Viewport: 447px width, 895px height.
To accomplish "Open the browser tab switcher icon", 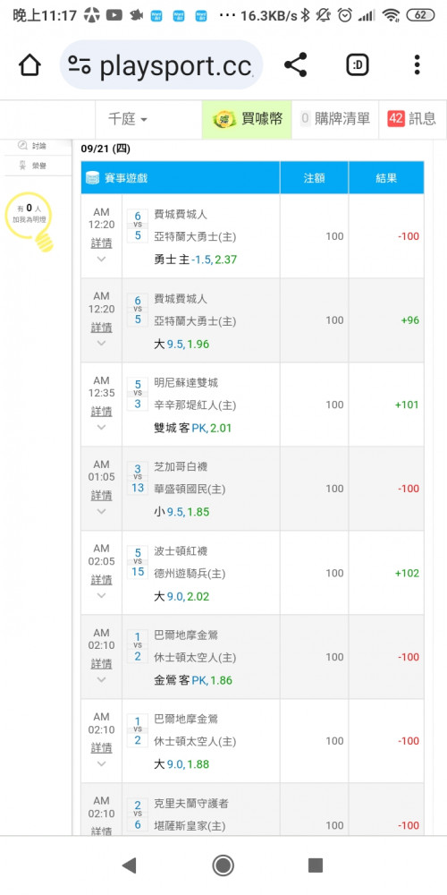I will (358, 65).
